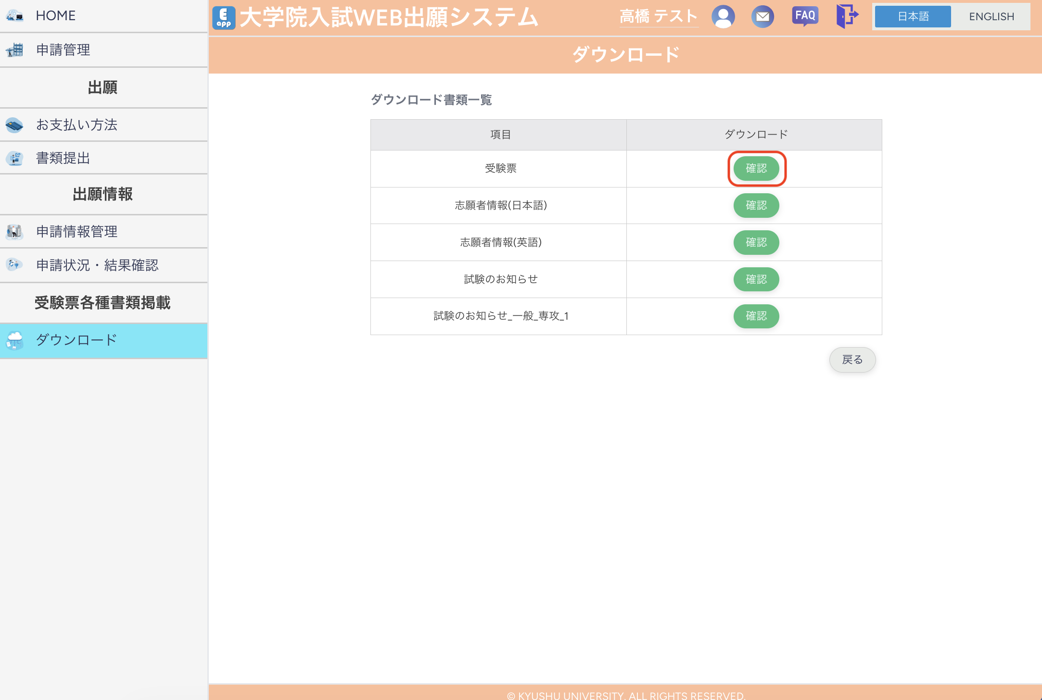Open the FAQ icon
This screenshot has width=1042, height=700.
click(x=805, y=15)
